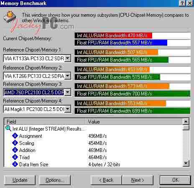The image size is (194, 188).
Task: Click the info icon next to Assignment
Action: 15,136
